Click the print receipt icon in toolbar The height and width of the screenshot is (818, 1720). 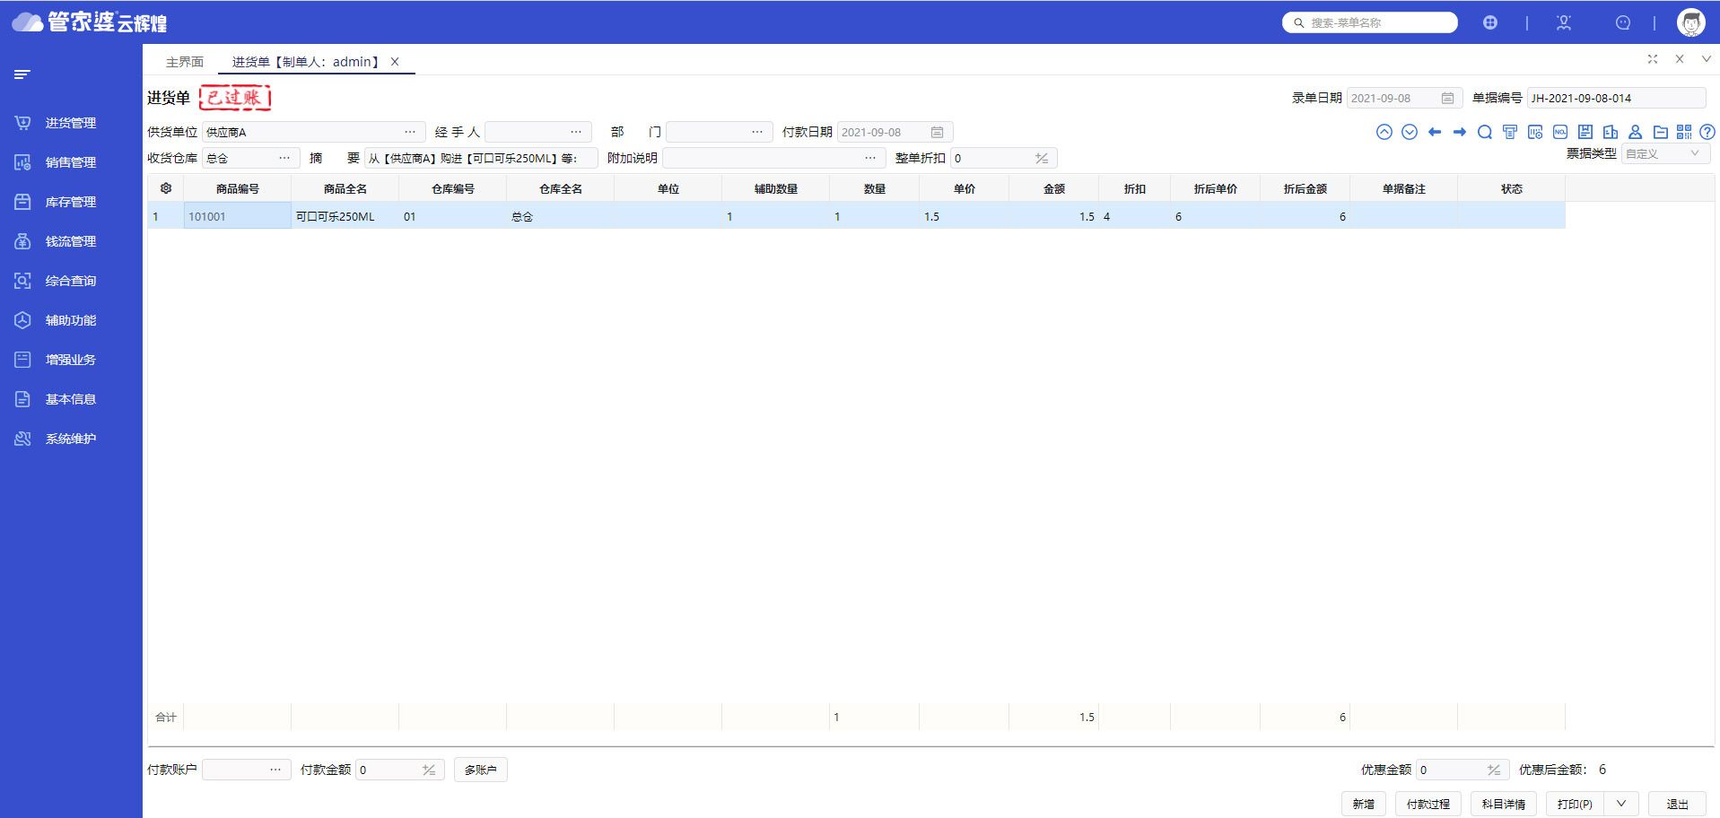pyautogui.click(x=1510, y=132)
